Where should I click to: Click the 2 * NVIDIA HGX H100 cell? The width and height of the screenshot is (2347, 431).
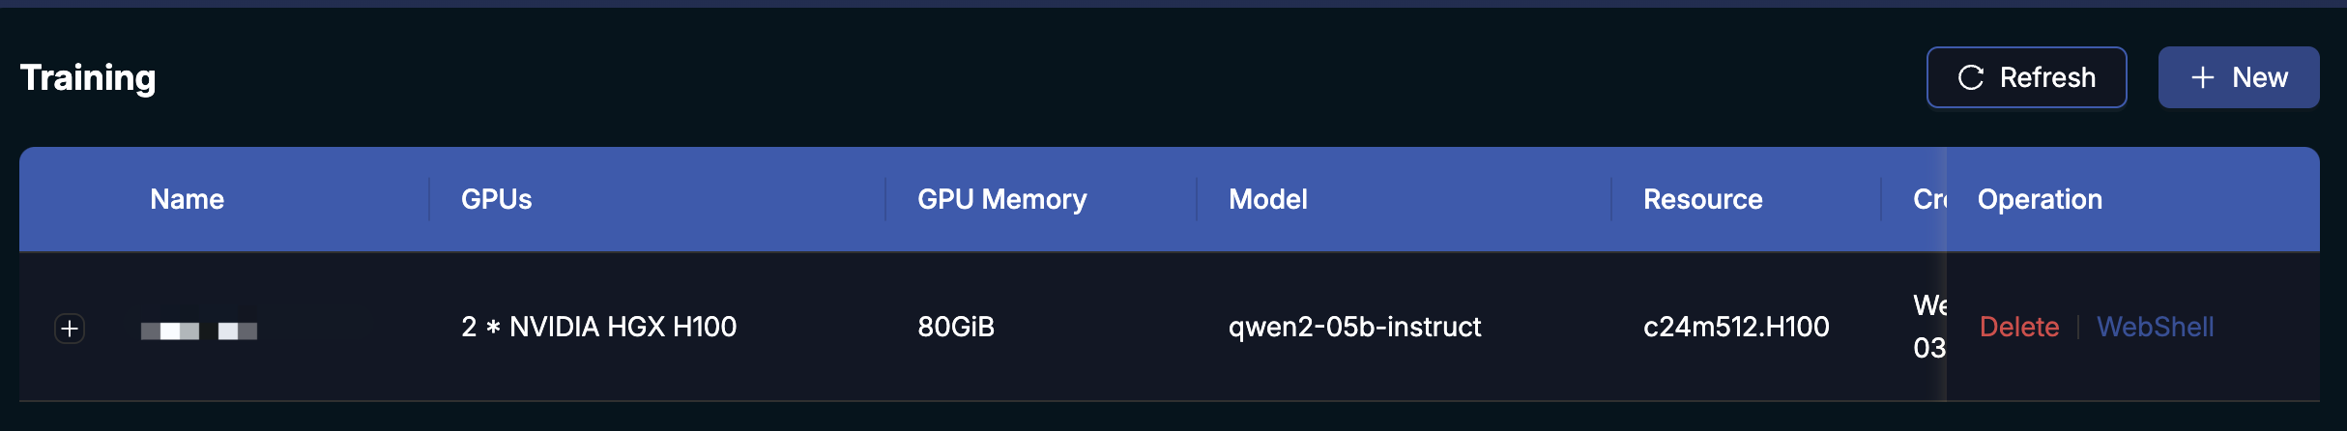(x=598, y=327)
